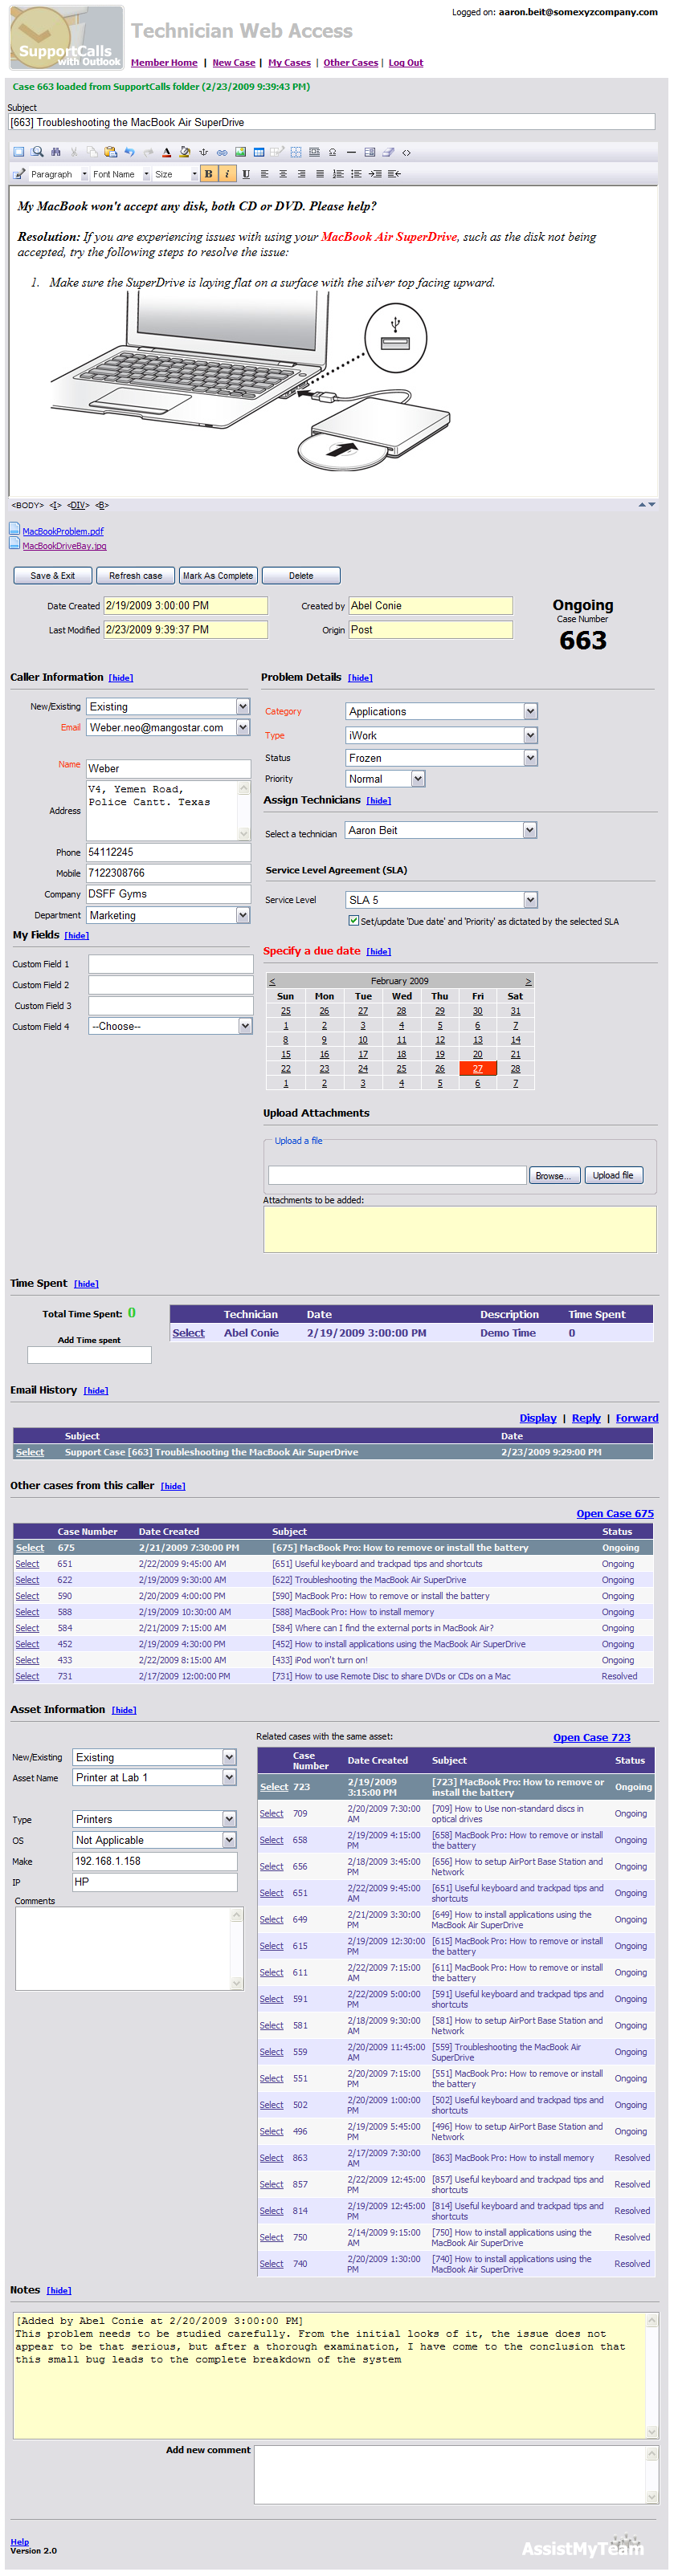This screenshot has height=2576, width=674.
Task: Align text left in editor
Action: point(265,174)
